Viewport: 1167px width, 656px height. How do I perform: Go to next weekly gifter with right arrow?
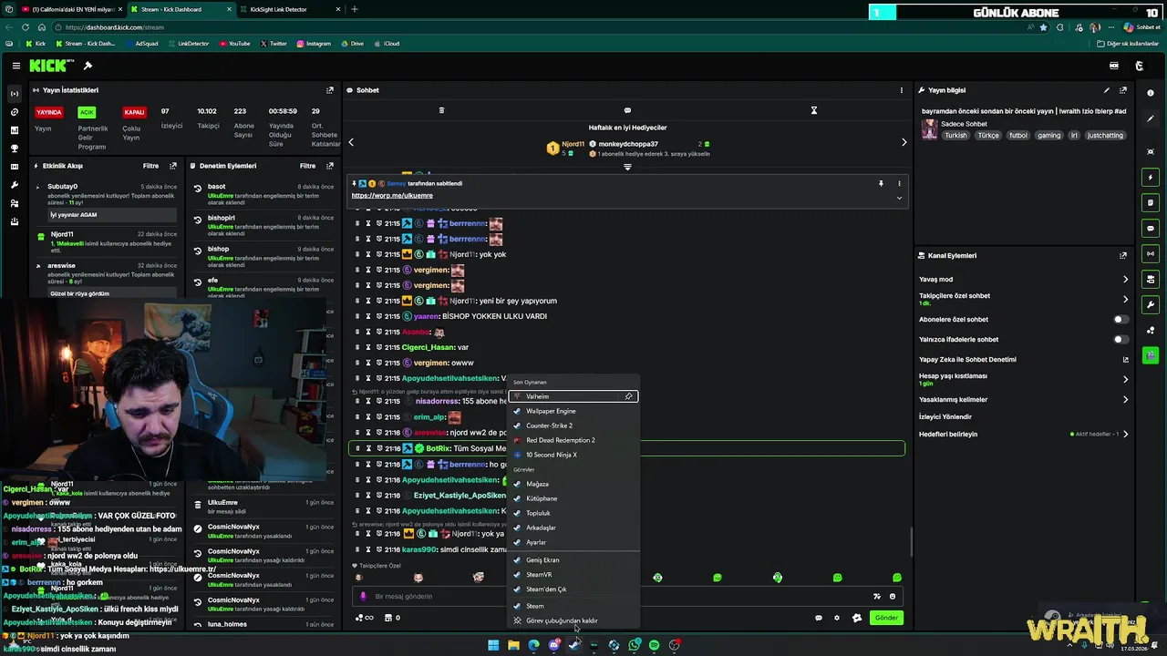point(904,142)
